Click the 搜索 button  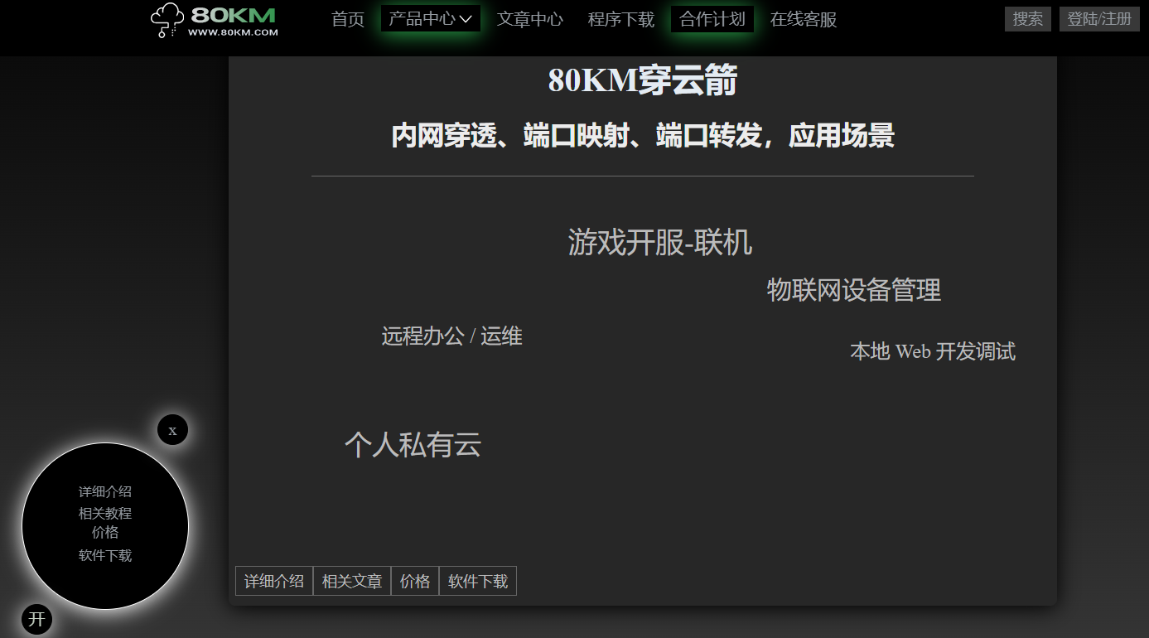tap(1028, 19)
